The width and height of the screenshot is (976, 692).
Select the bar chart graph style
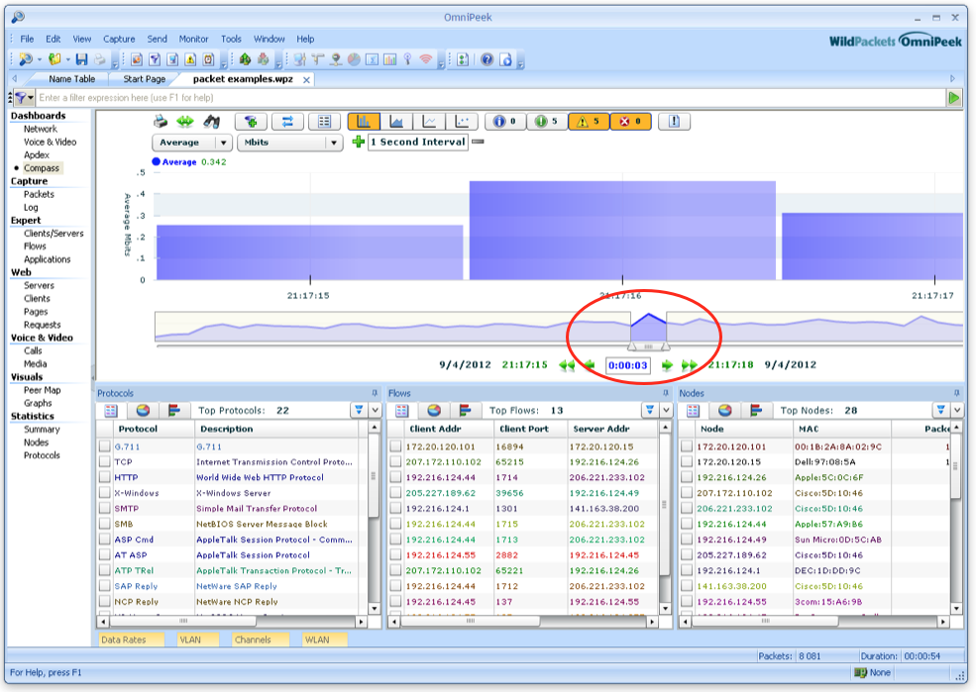(x=364, y=121)
